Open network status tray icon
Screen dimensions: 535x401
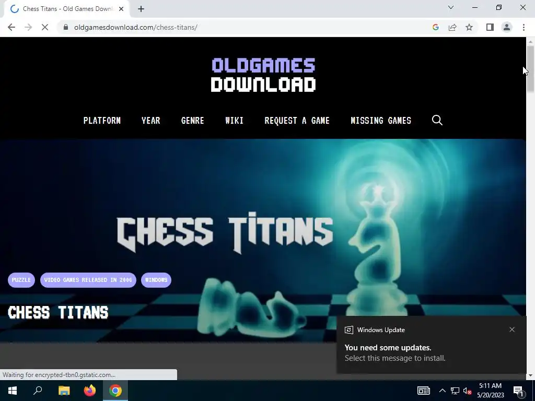pyautogui.click(x=455, y=391)
